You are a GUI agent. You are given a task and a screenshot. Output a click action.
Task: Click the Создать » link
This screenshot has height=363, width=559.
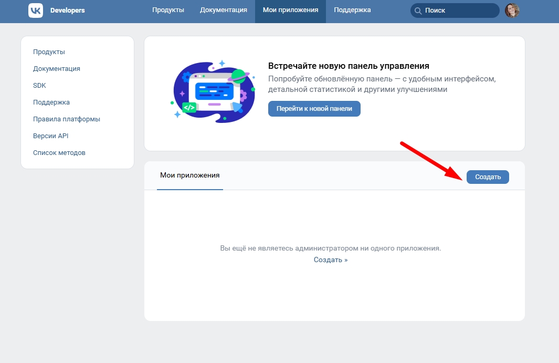tap(331, 260)
